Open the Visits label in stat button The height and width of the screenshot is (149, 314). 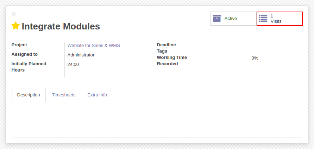[x=276, y=21]
